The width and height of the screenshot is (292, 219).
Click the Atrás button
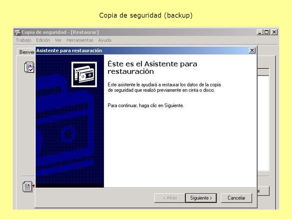170,198
